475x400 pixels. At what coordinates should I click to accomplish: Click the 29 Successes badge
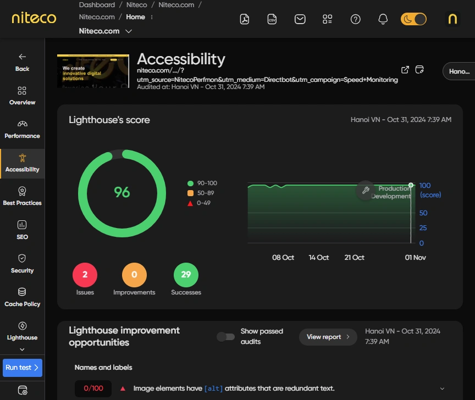tap(186, 275)
